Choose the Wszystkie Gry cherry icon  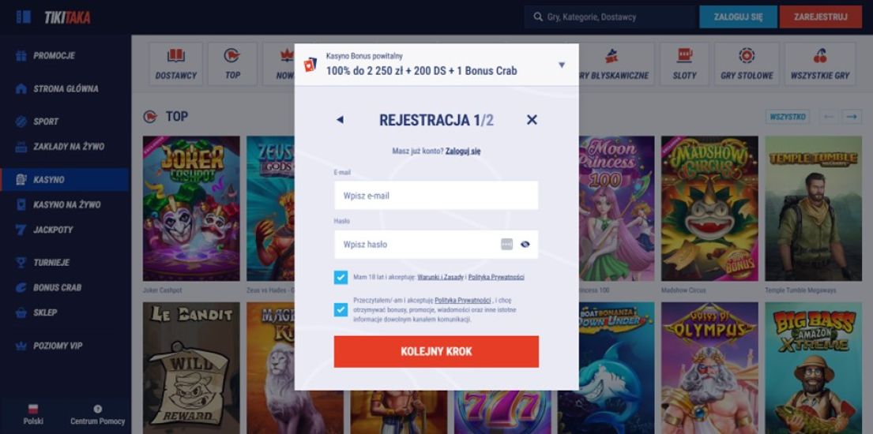tap(820, 56)
